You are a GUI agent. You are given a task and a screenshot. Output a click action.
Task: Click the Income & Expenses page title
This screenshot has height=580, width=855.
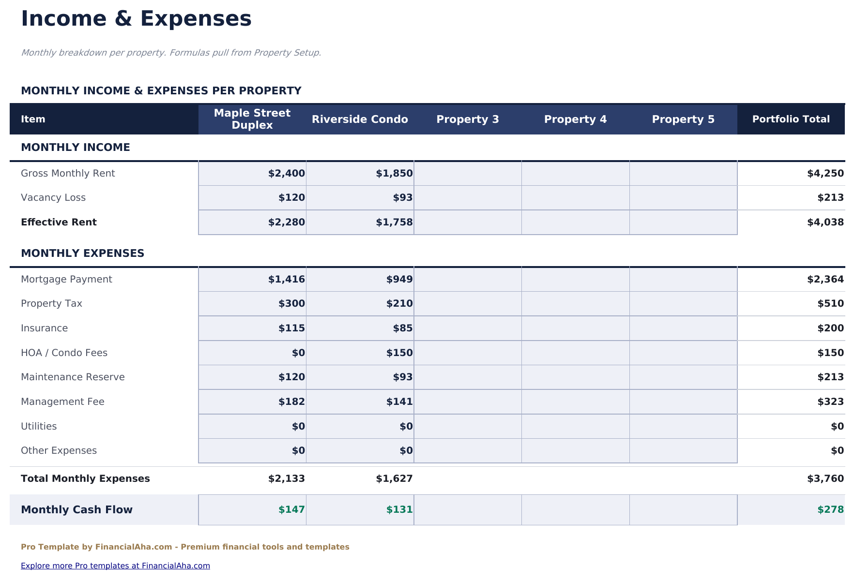pyautogui.click(x=137, y=18)
